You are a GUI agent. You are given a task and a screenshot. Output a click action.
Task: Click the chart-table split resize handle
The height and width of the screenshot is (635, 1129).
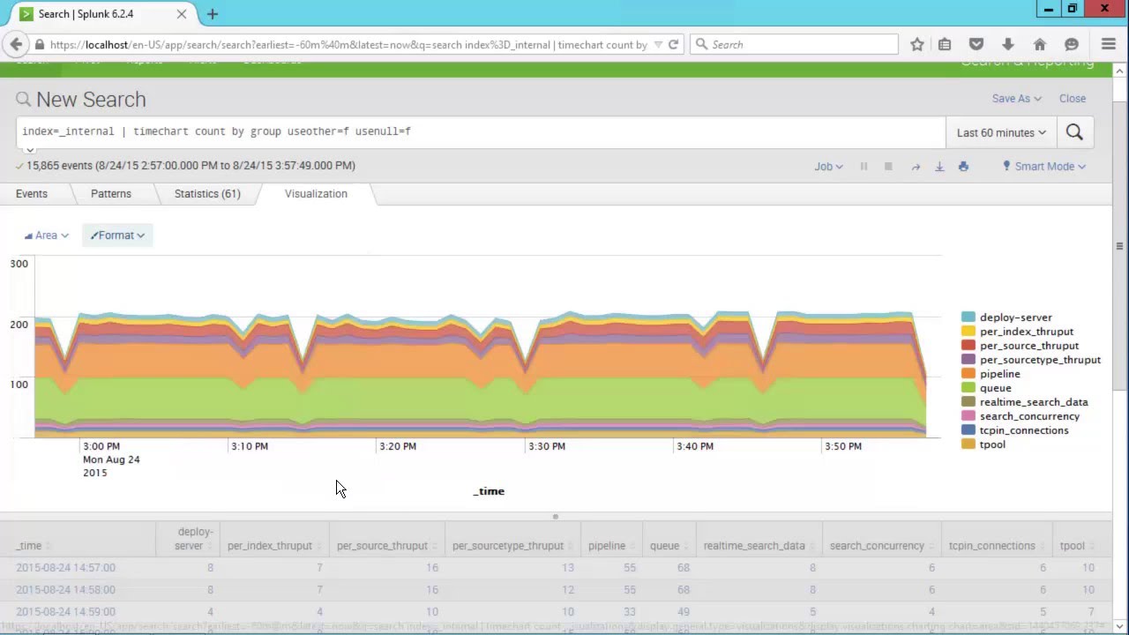pyautogui.click(x=555, y=517)
